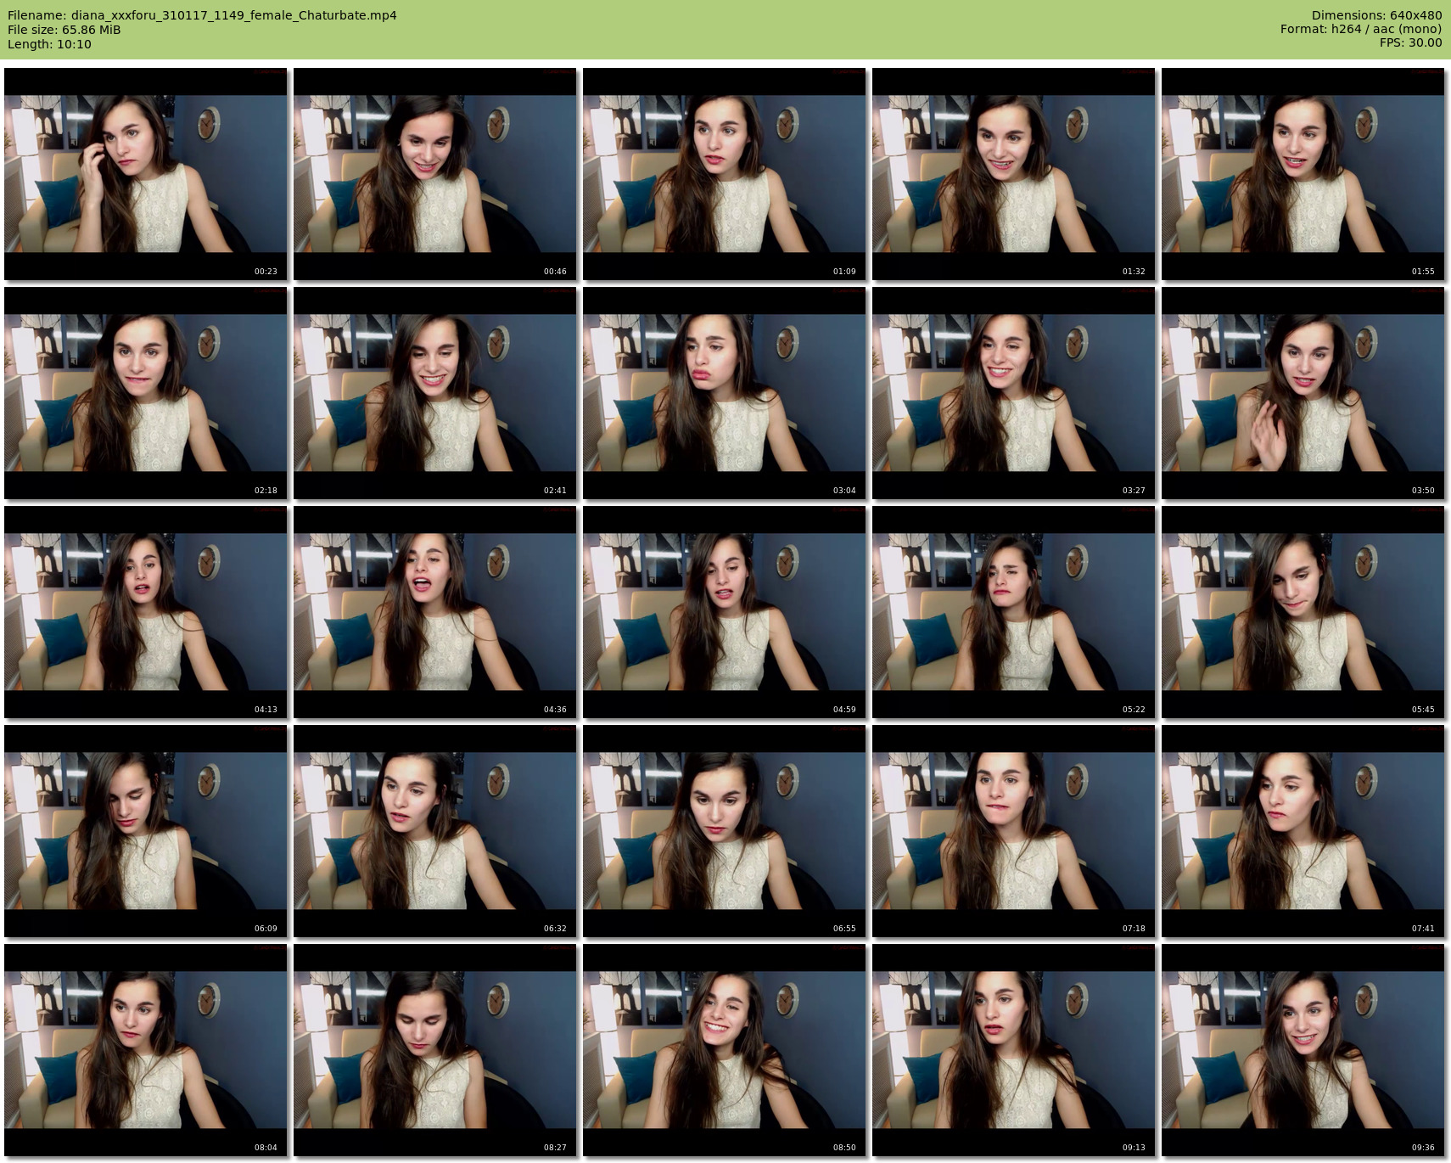This screenshot has height=1163, width=1451.
Task: Click the Filename text in header
Action: click(x=202, y=15)
